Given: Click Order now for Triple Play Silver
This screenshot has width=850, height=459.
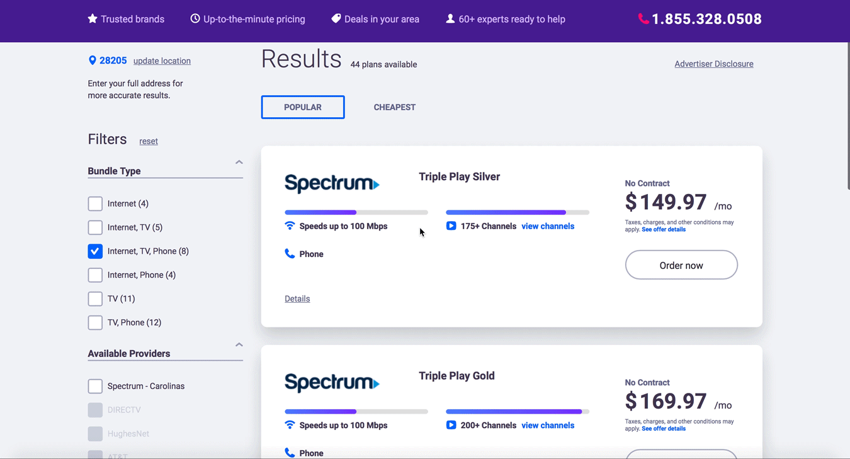Looking at the screenshot, I should pos(681,265).
